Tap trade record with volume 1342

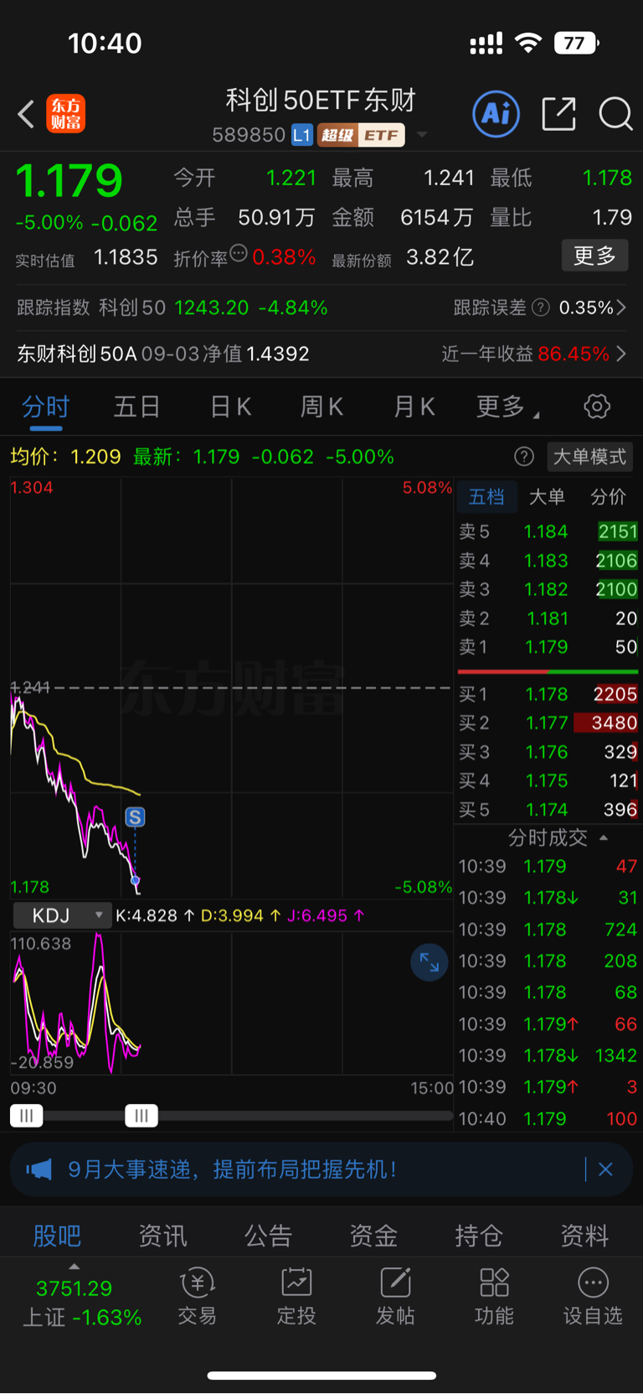(548, 1055)
